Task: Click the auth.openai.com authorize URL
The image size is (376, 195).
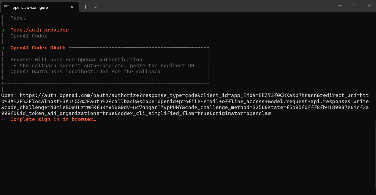Action: 185,104
